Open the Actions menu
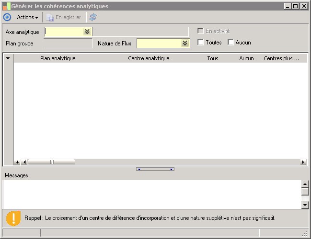 (x=28, y=17)
